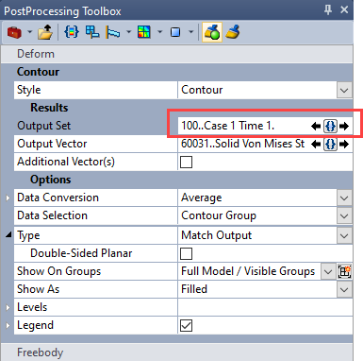Open dropdown arrow beside blue square icon
363x361 pixels.
[190, 32]
